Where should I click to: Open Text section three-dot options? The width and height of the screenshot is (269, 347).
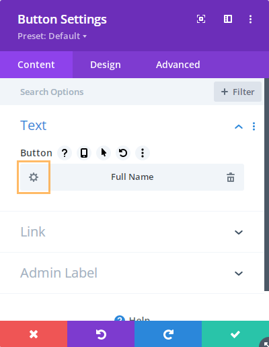[254, 127]
